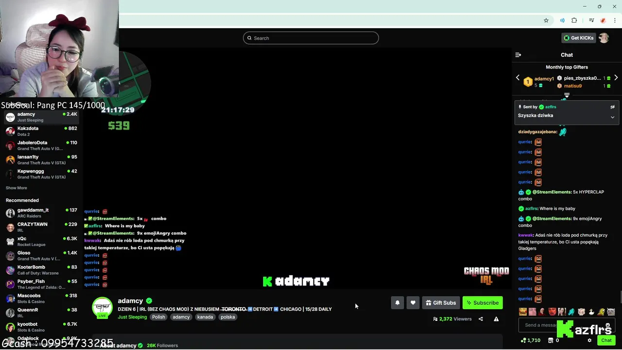The image size is (622, 350).
Task: Report the stream with warning icon
Action: [496, 319]
